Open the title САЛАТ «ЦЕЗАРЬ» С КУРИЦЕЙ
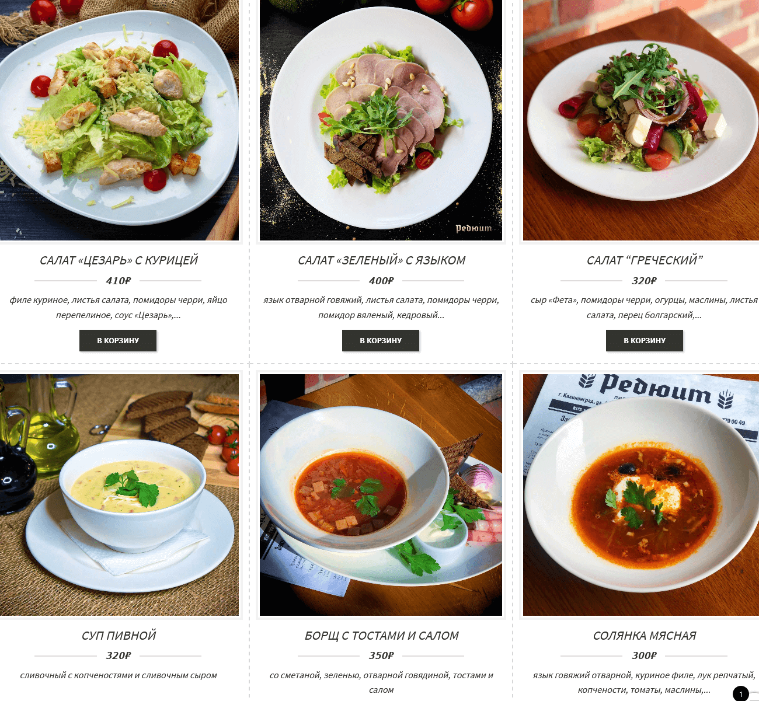 pos(119,260)
